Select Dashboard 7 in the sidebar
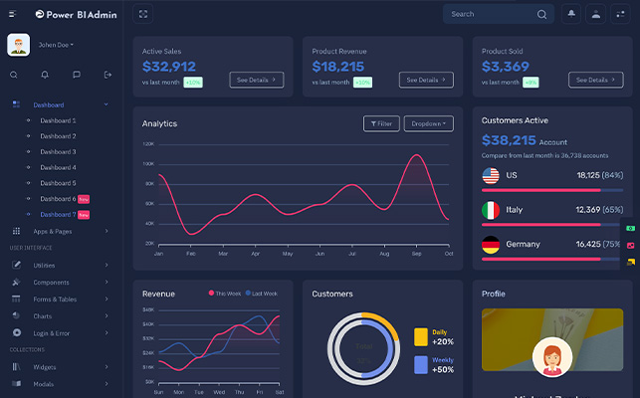The height and width of the screenshot is (398, 640). pyautogui.click(x=58, y=214)
